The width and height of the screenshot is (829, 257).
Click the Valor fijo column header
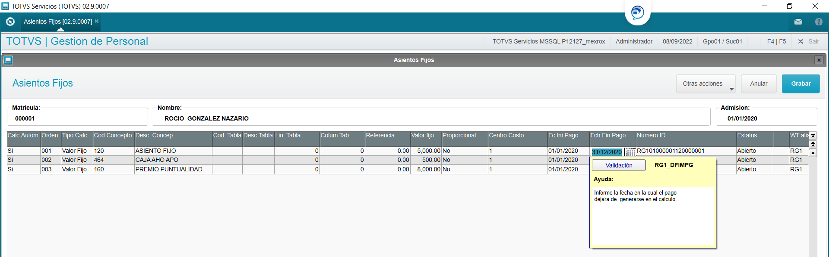pyautogui.click(x=425, y=136)
